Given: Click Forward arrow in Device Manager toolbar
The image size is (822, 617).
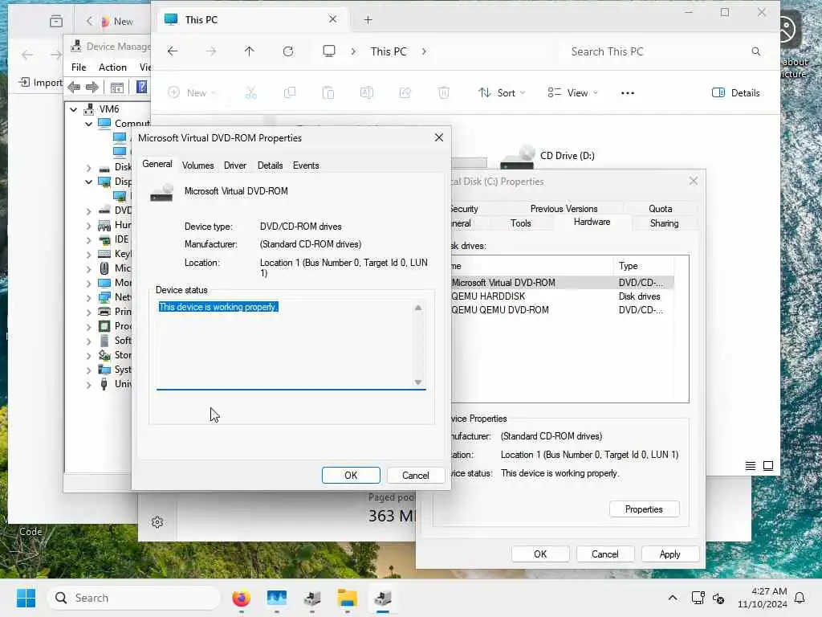Looking at the screenshot, I should tap(92, 87).
